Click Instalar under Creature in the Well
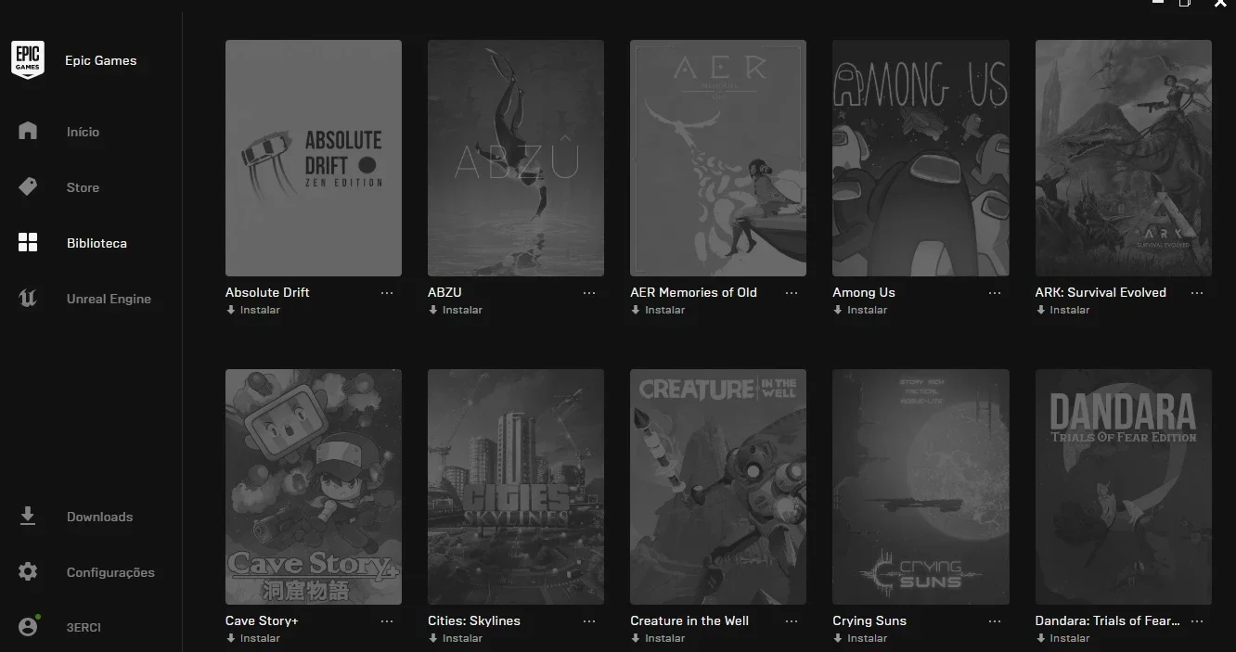The width and height of the screenshot is (1236, 652). coord(657,638)
